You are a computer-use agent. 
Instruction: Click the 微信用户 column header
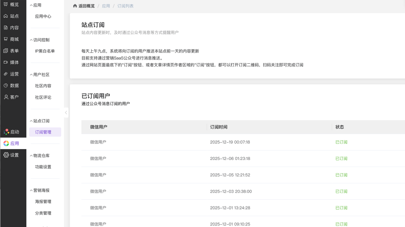(x=99, y=127)
